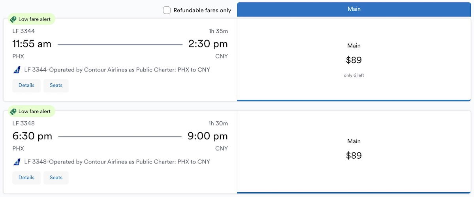474x197 pixels.
Task: Select the 11:55 am departure time
Action: 32,44
